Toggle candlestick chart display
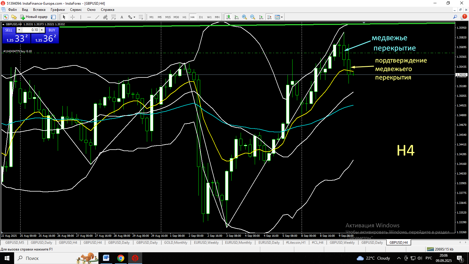Screen dimensions: 469x264 click(228, 17)
